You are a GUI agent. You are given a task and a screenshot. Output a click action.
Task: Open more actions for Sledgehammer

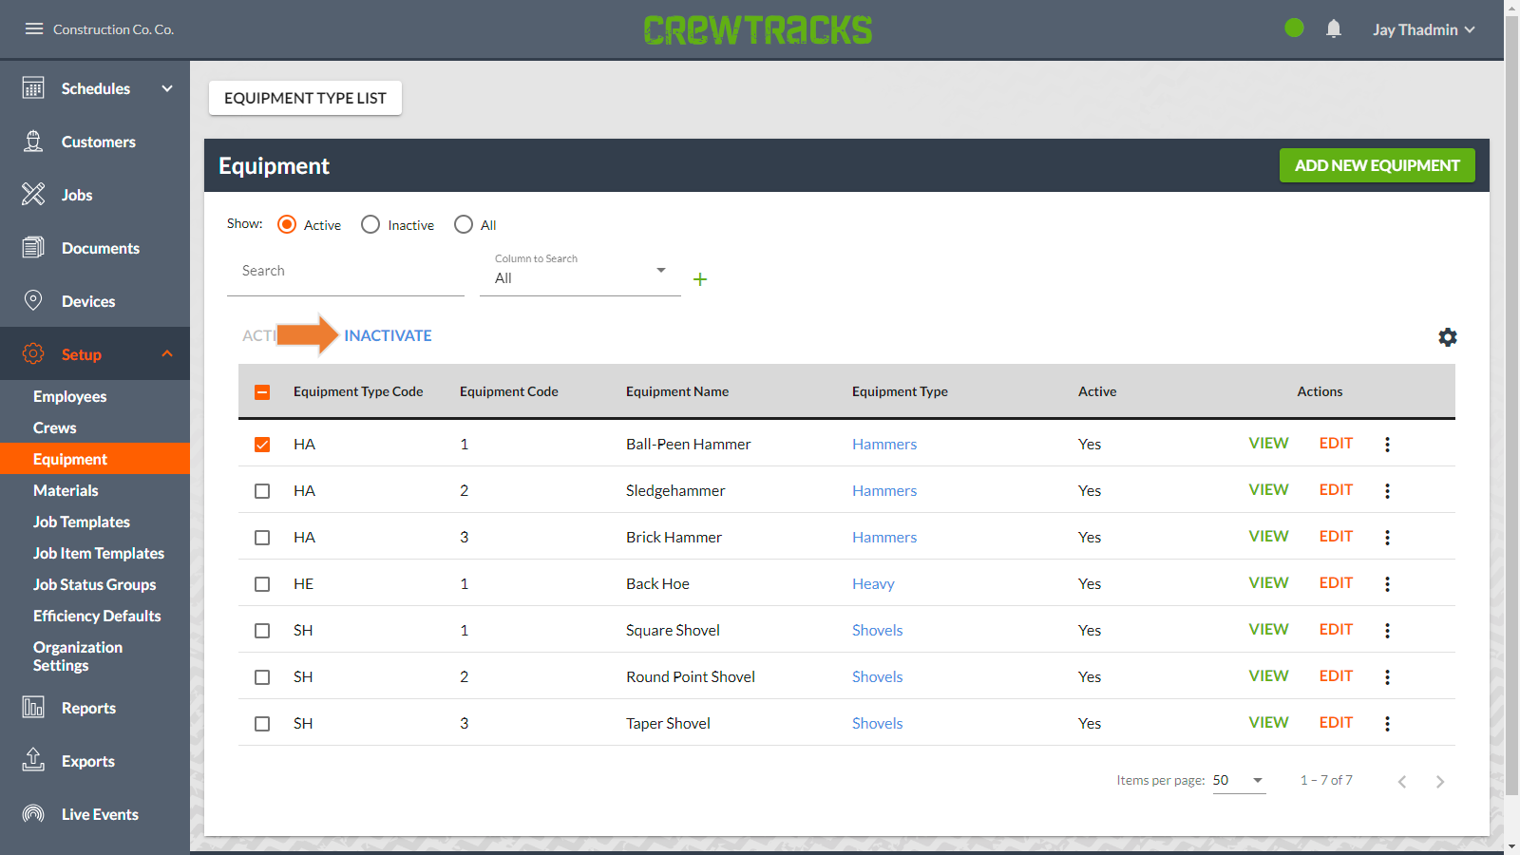pyautogui.click(x=1387, y=491)
